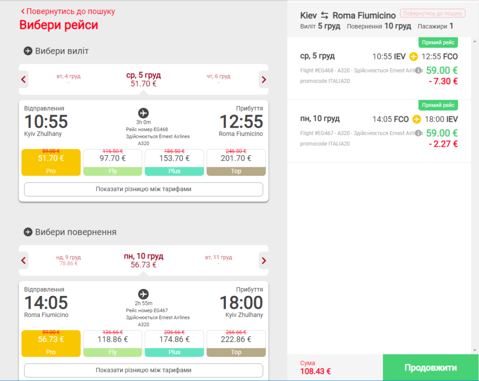The width and height of the screenshot is (479, 381).
Task: Click yellow plane icon between IEV and FCO
Action: coord(414,57)
